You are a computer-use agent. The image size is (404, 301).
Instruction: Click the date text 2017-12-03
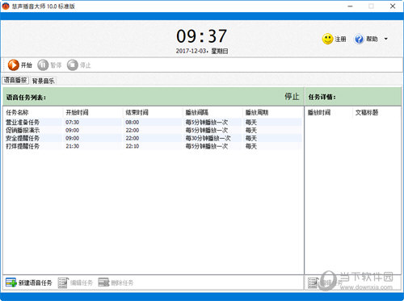click(191, 51)
